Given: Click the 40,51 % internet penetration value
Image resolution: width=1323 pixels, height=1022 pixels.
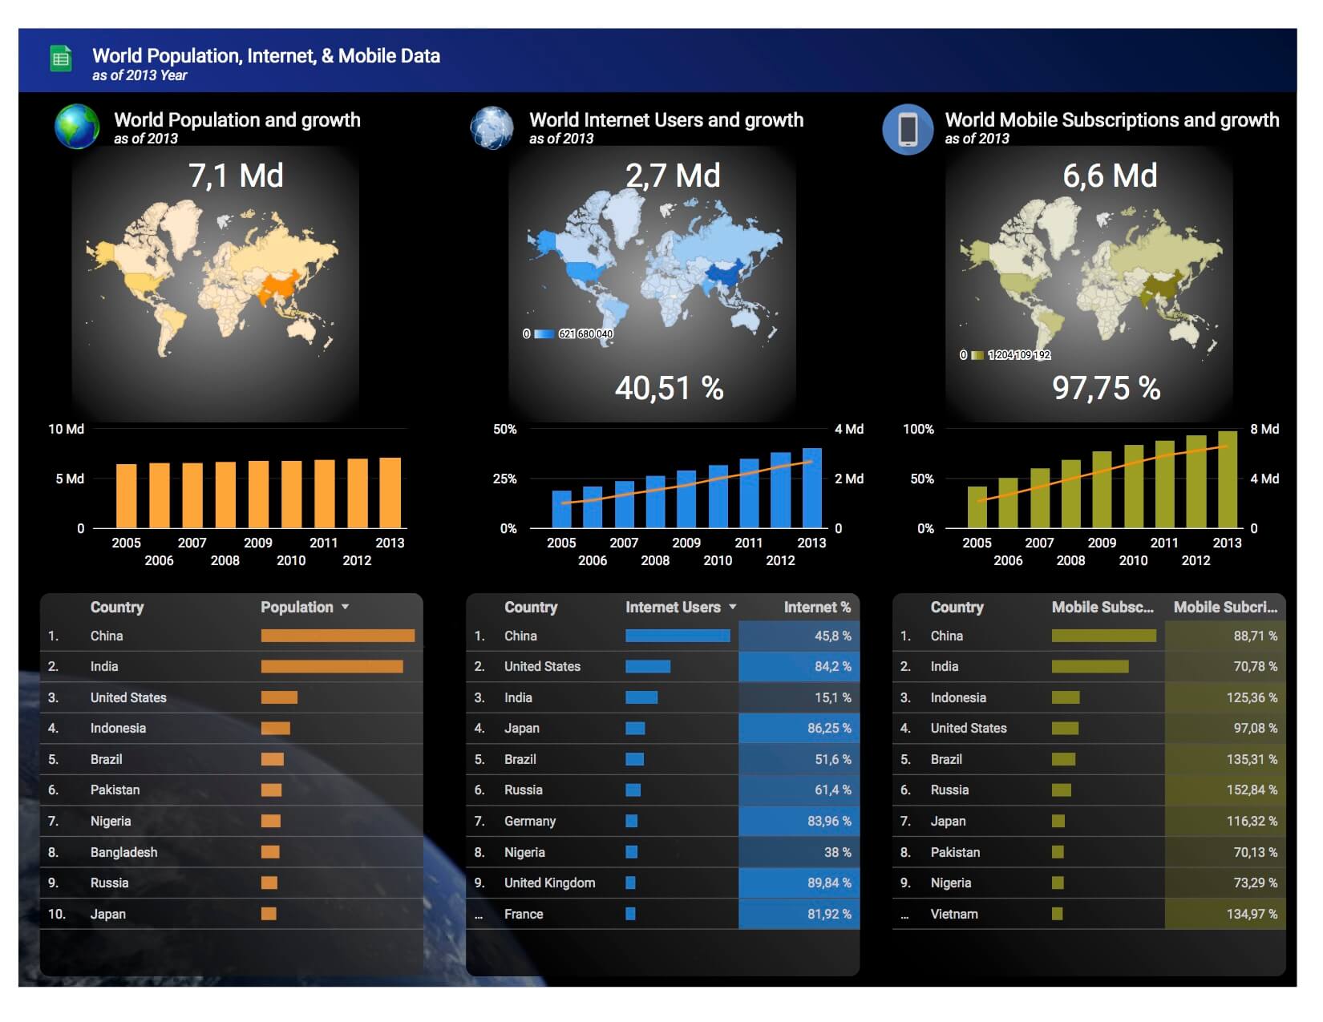Looking at the screenshot, I should pyautogui.click(x=670, y=388).
